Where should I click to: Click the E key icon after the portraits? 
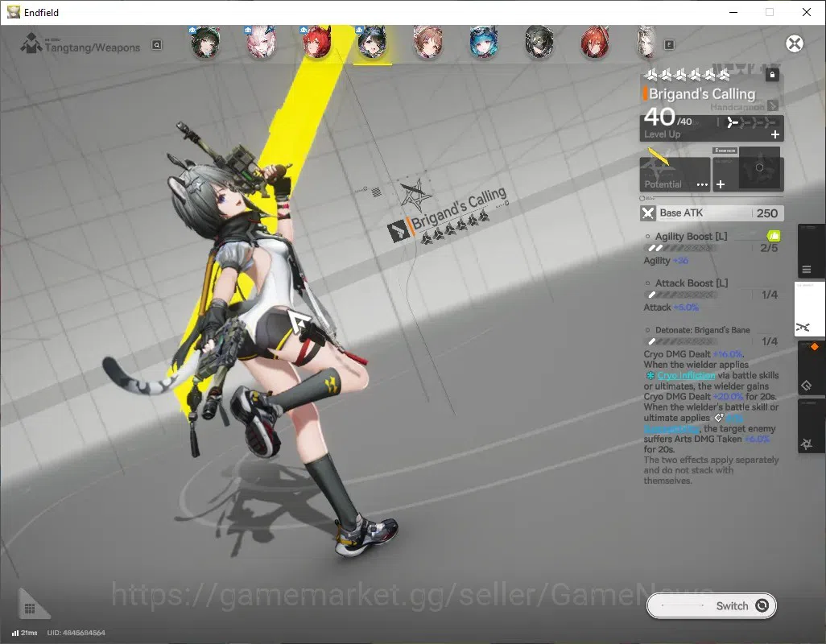coord(669,45)
